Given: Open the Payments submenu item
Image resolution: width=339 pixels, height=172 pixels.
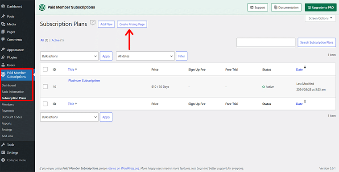Looking at the screenshot, I should [8, 111].
